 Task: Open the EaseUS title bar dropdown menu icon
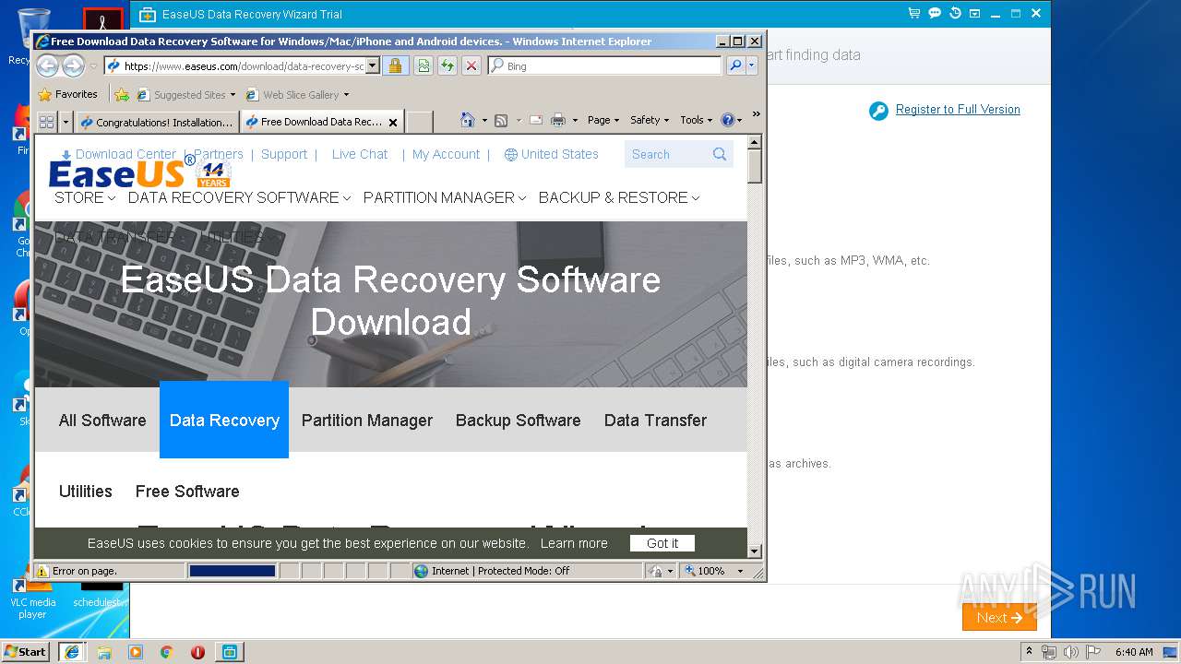pos(975,14)
